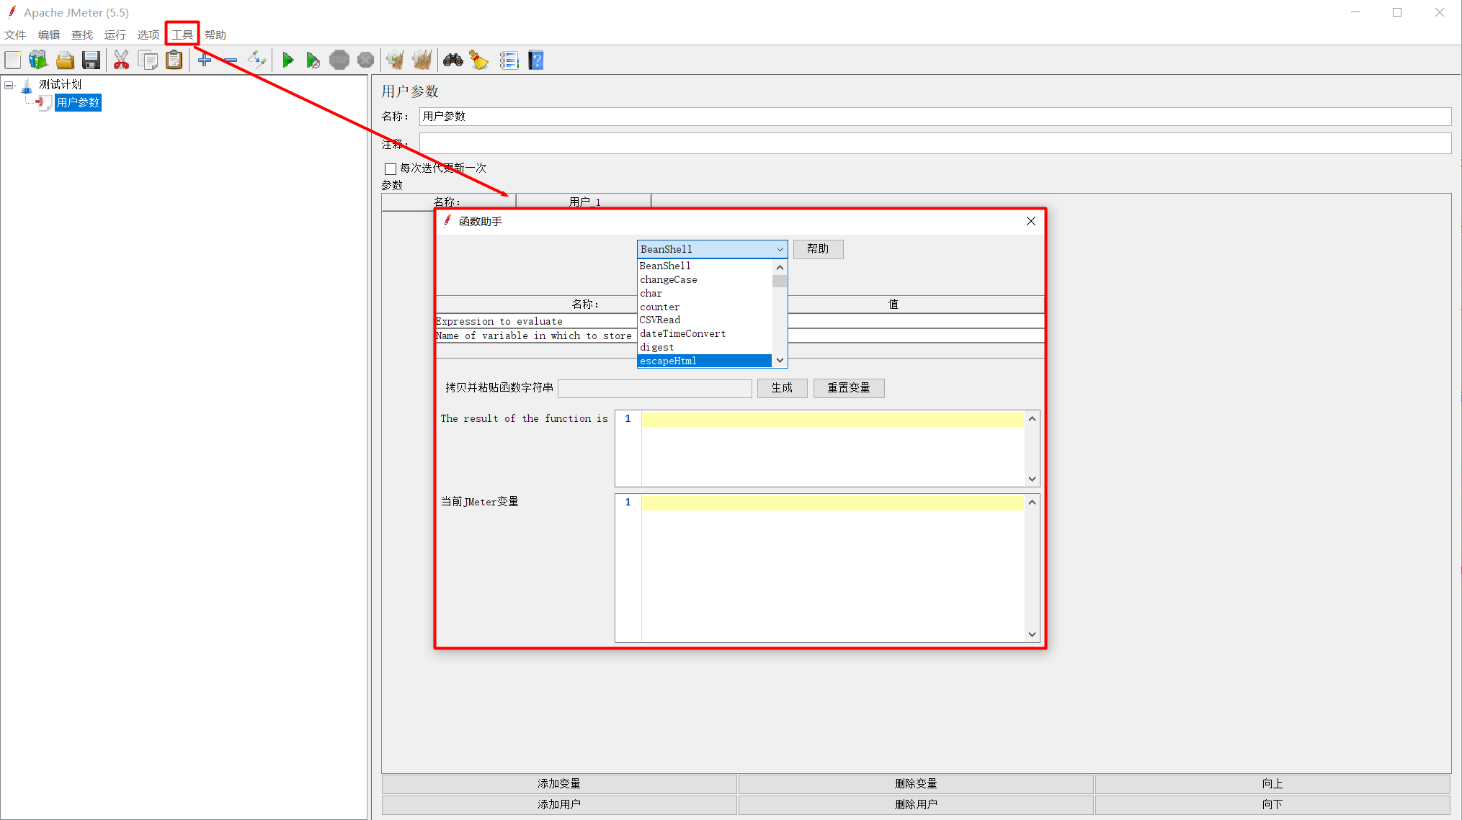
Task: Open the 选项 menu
Action: click(x=148, y=35)
